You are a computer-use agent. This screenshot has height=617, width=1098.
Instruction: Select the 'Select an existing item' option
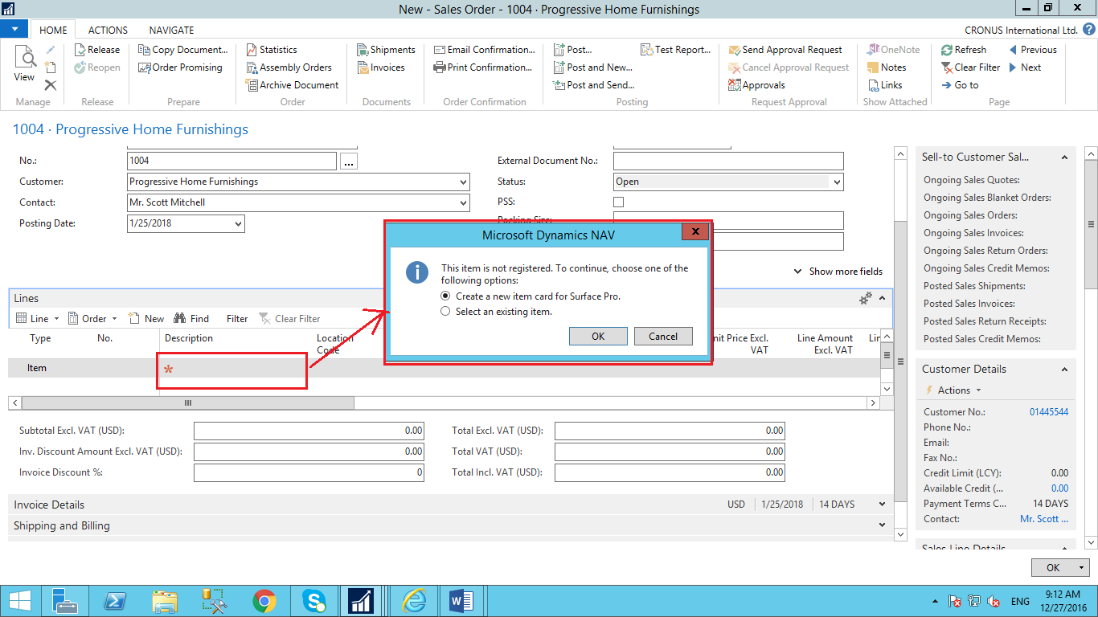point(496,312)
